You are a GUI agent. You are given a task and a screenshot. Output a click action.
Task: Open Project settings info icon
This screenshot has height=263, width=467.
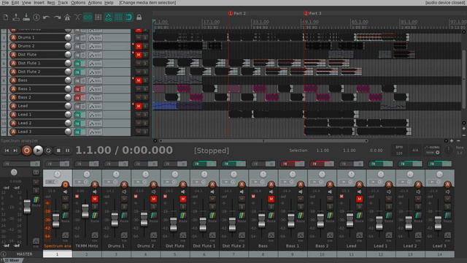coord(36,18)
